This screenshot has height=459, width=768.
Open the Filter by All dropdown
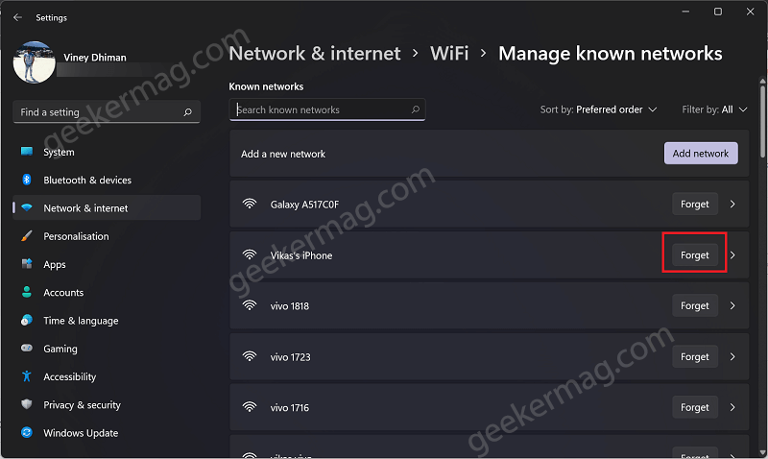coord(714,109)
